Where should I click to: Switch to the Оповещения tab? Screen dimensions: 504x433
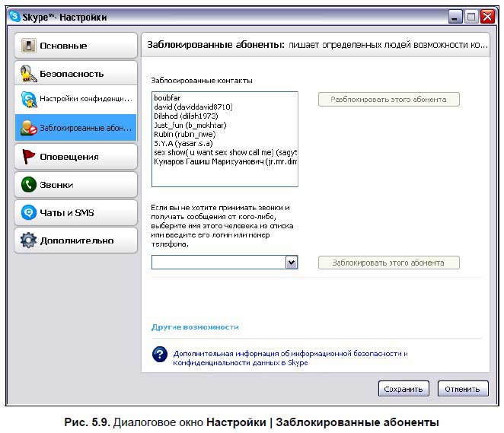pyautogui.click(x=75, y=157)
